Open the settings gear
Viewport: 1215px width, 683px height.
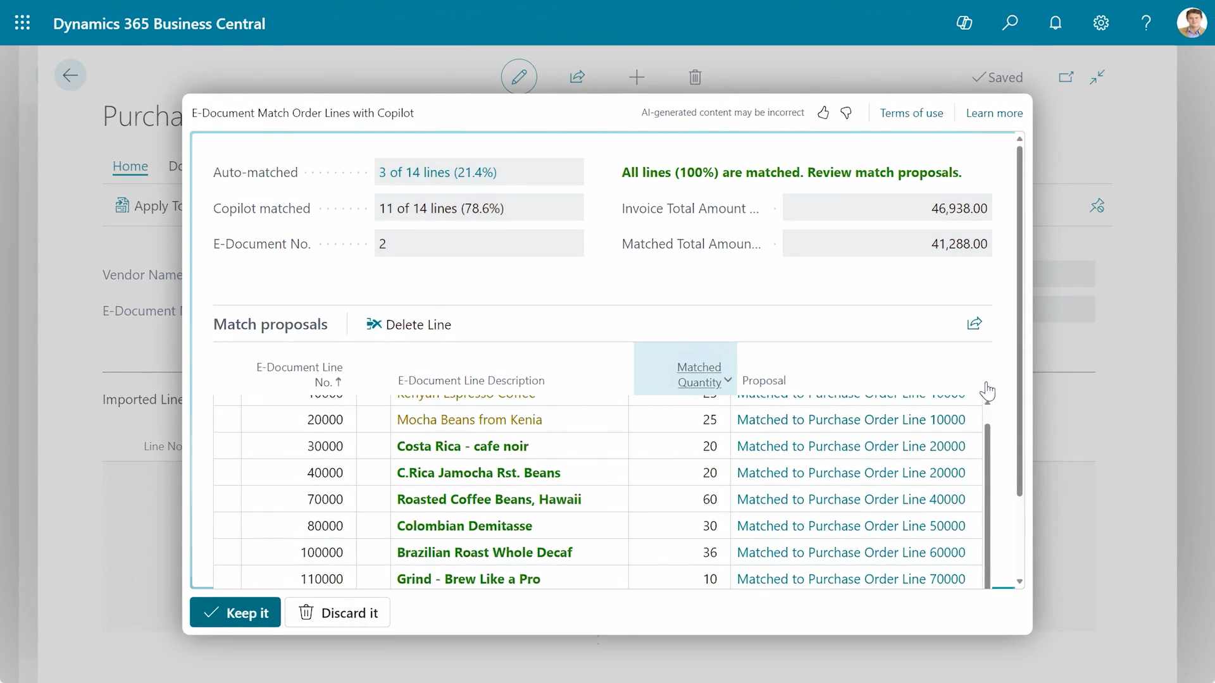click(1101, 23)
